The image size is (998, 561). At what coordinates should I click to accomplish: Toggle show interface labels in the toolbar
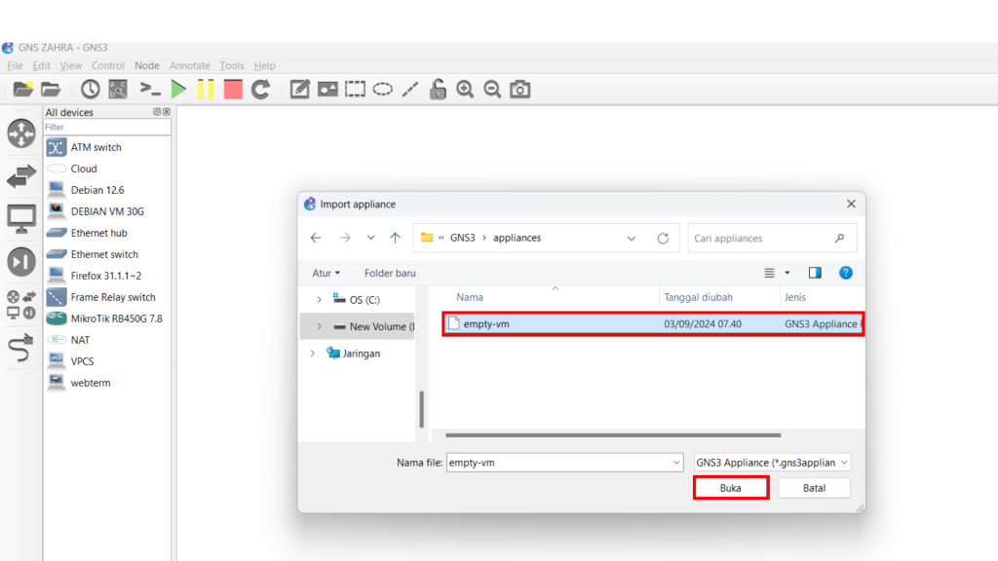pos(118,90)
